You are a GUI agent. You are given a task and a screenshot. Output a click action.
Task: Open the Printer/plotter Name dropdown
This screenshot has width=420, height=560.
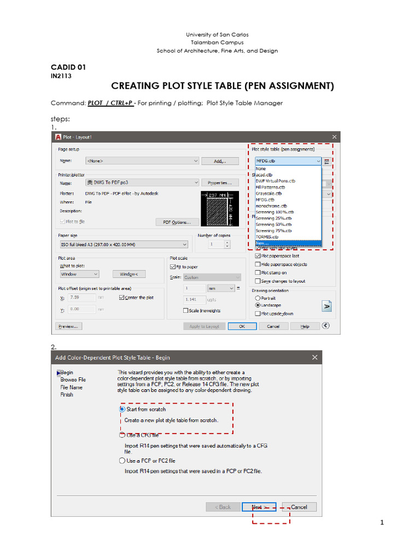[142, 183]
